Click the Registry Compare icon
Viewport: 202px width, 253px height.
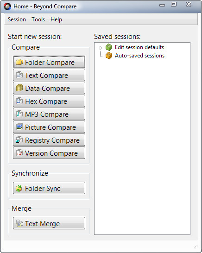pyautogui.click(x=19, y=140)
